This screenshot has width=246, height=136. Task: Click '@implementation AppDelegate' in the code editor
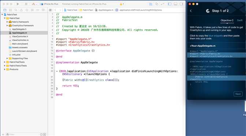point(77,63)
